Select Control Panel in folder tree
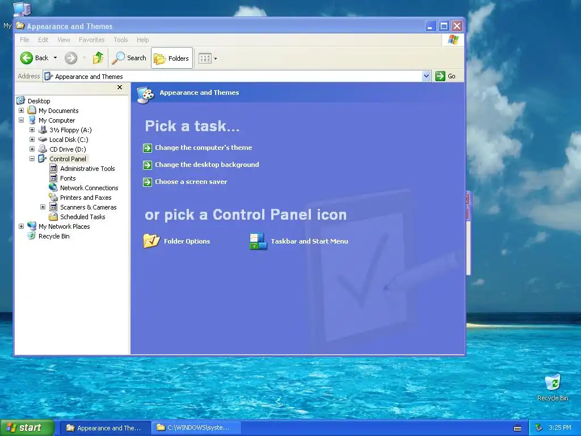The height and width of the screenshot is (436, 581). pyautogui.click(x=68, y=159)
